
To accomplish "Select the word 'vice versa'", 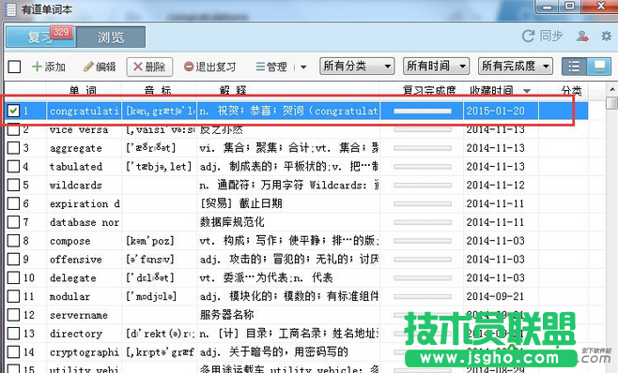I will click(x=79, y=130).
